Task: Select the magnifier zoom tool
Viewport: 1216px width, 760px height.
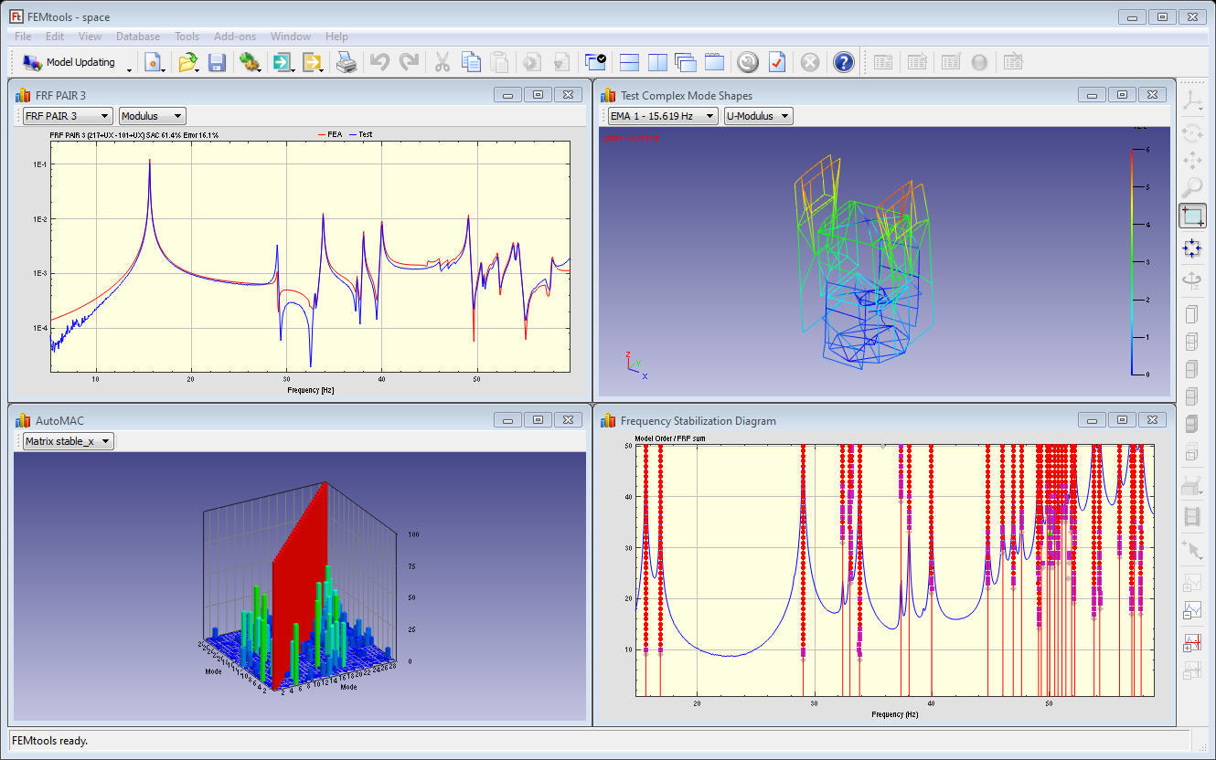Action: [1192, 188]
